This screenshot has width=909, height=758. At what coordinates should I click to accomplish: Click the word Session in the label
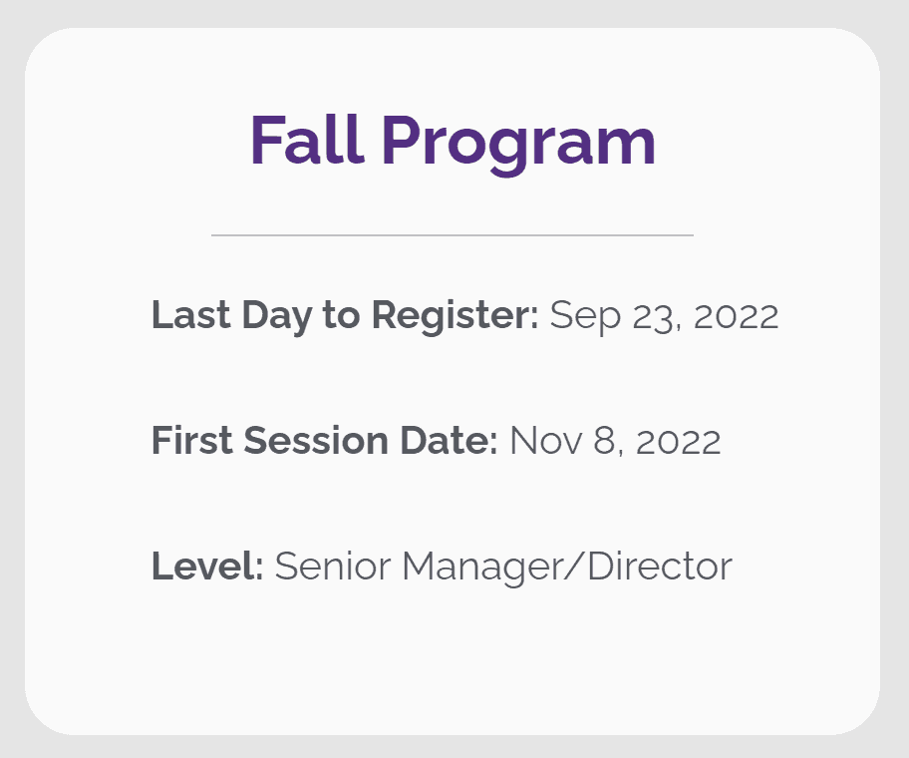tap(316, 441)
